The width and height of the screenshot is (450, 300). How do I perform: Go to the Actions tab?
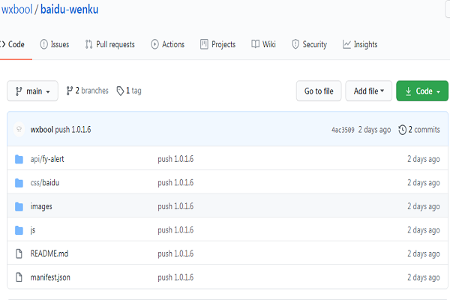167,44
